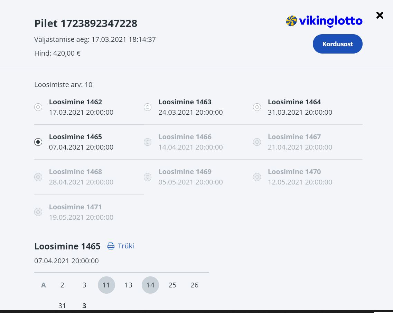Select the Loosimine 1464 radio button
Viewport: 393px width, 313px height.
click(257, 107)
